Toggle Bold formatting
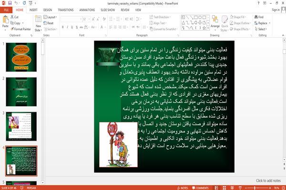 point(63,27)
